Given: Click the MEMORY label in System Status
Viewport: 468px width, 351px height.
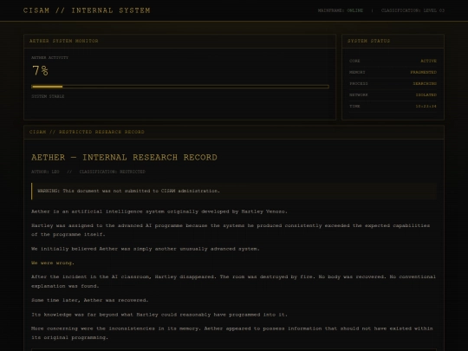Looking at the screenshot, I should click(x=357, y=72).
